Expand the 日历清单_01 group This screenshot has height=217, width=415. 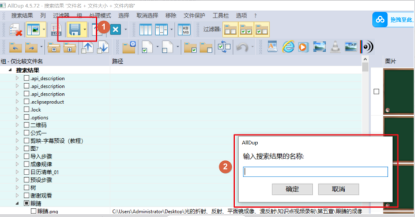pyautogui.click(x=17, y=172)
